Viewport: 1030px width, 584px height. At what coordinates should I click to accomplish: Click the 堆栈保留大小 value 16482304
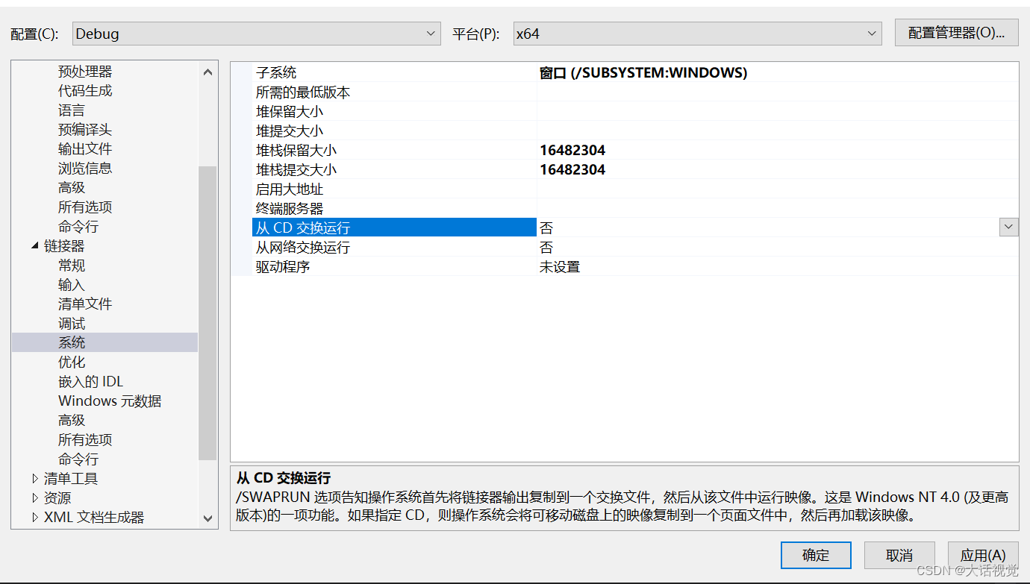click(572, 151)
